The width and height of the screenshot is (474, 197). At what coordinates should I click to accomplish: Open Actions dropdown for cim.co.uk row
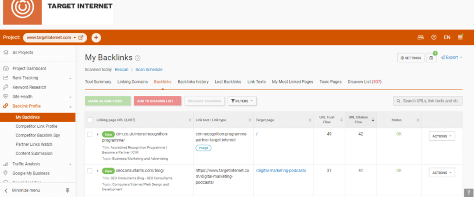pyautogui.click(x=442, y=136)
